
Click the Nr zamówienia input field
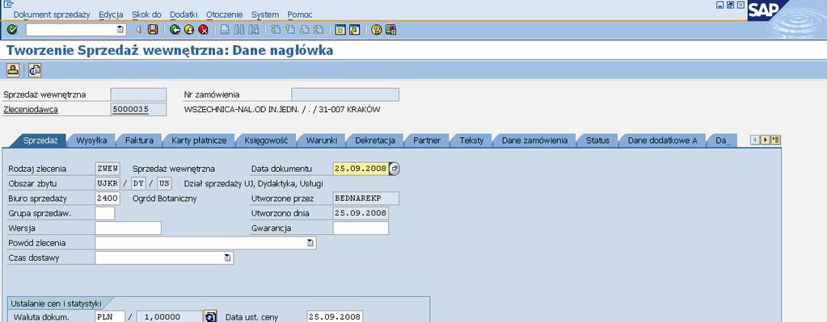tap(345, 94)
